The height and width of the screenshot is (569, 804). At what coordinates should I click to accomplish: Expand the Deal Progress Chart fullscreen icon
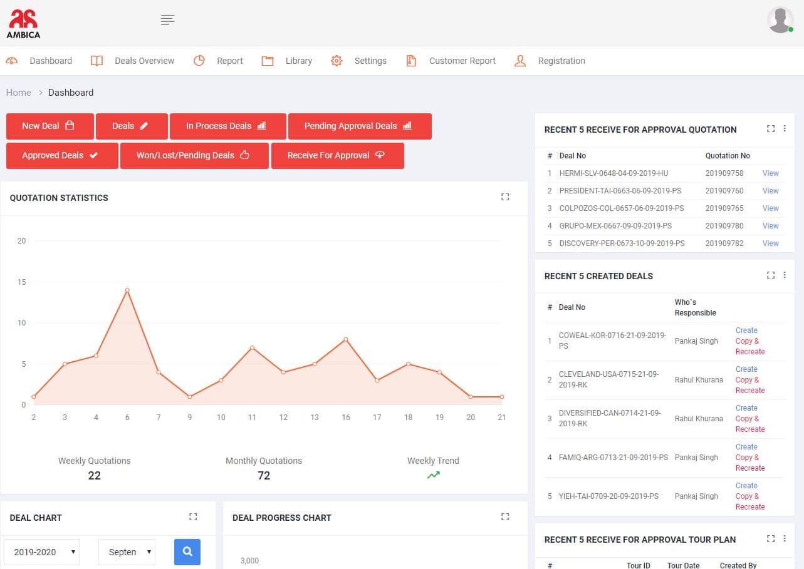point(505,517)
